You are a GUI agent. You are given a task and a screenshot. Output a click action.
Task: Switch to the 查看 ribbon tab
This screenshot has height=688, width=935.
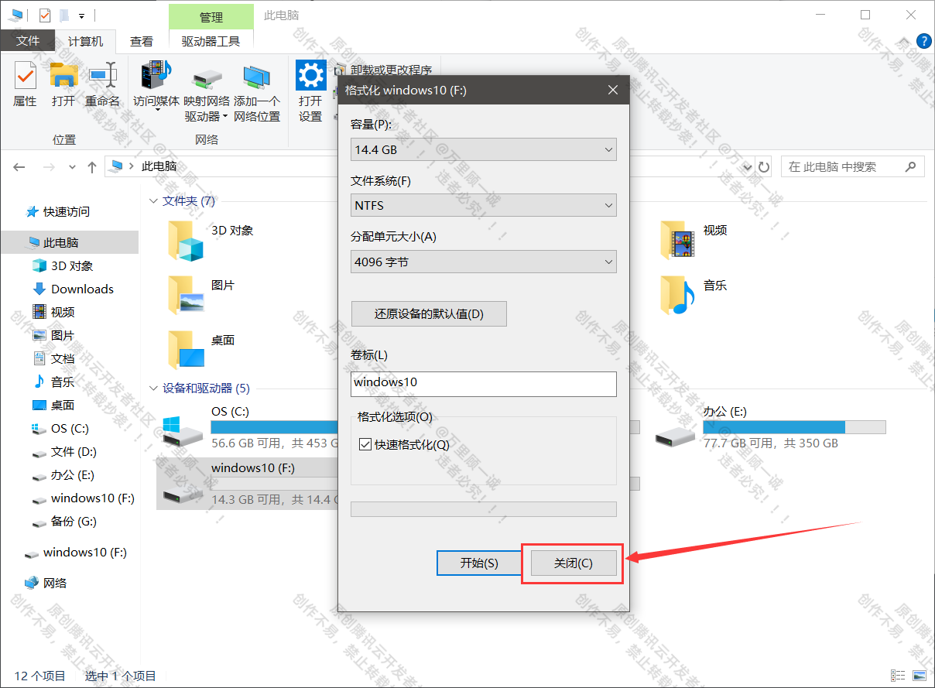[141, 40]
